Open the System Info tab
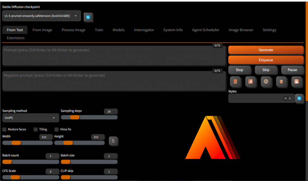The image size is (308, 181). tap(173, 30)
